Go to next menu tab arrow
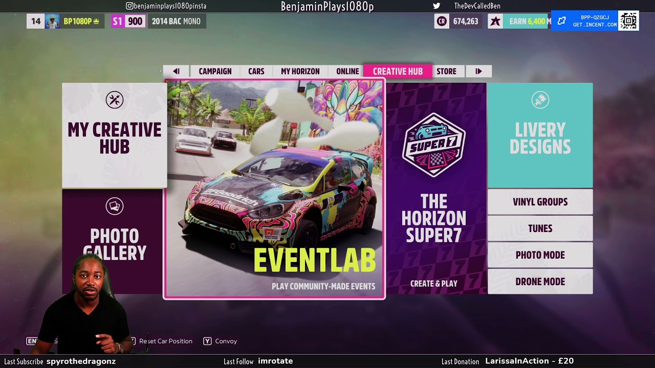 click(478, 71)
